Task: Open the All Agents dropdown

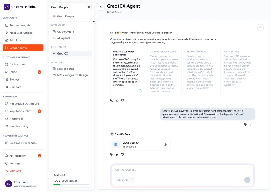Action: [x=125, y=180]
